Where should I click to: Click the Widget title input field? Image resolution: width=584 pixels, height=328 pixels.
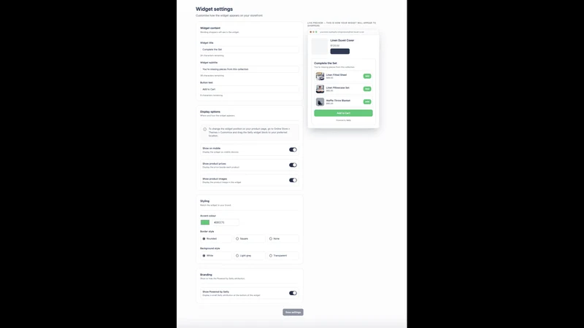(250, 50)
